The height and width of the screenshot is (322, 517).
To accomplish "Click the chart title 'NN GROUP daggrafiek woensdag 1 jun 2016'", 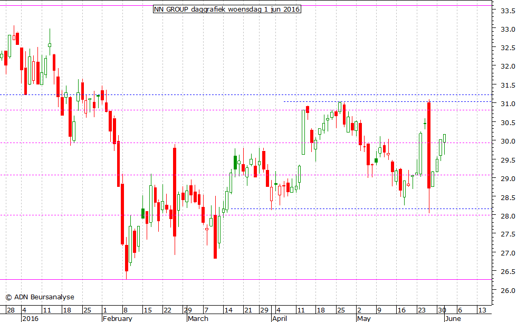I will (227, 10).
